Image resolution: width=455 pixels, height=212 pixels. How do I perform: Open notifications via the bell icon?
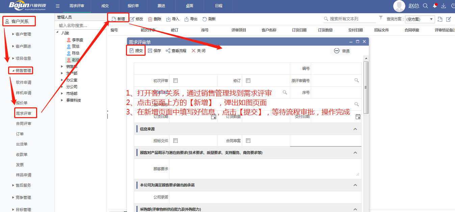point(435,6)
